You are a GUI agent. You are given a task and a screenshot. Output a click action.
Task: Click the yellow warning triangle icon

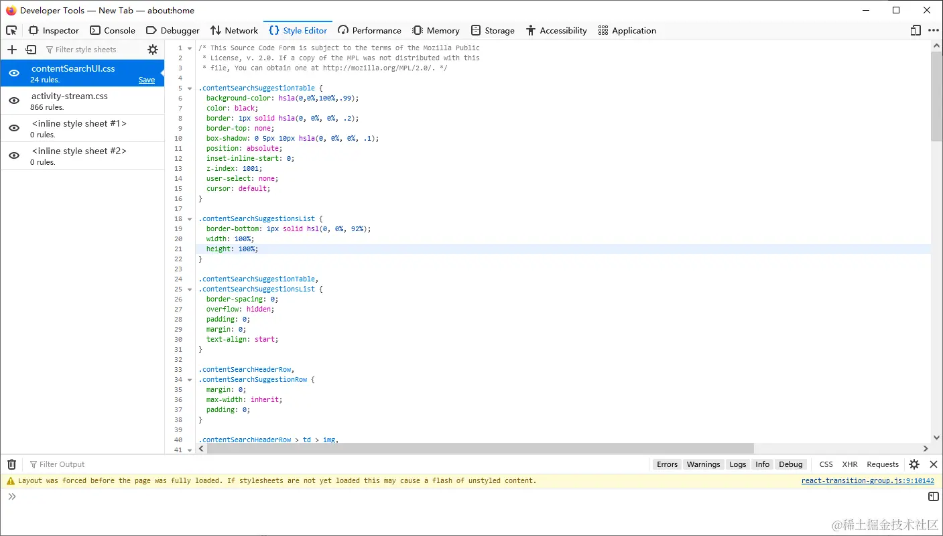click(x=10, y=481)
